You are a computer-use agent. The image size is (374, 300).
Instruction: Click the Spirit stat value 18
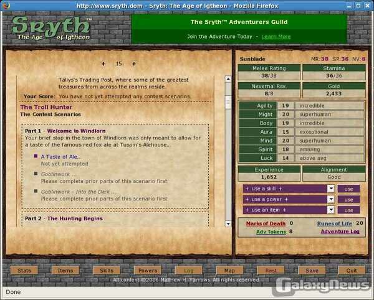pos(285,149)
